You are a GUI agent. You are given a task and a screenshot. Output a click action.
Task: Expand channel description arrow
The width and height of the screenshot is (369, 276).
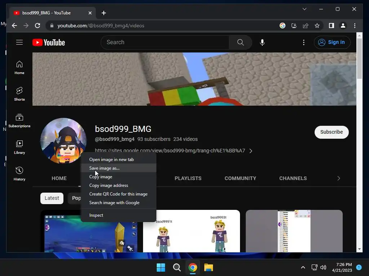[x=251, y=151]
